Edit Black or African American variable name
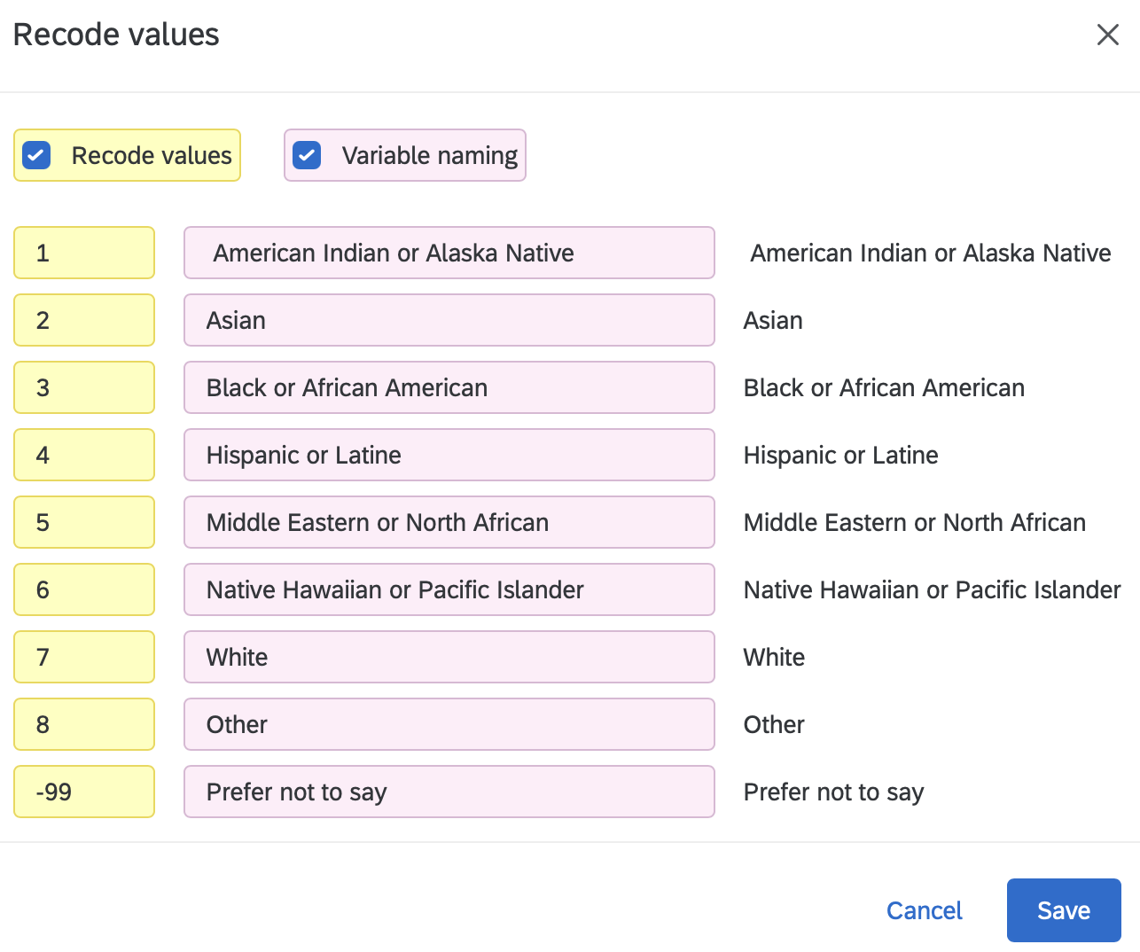Viewport: 1140px width, 952px height. (449, 387)
